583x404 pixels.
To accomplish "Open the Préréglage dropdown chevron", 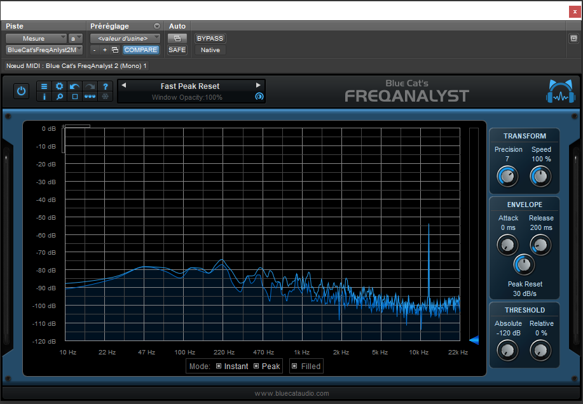I will [158, 26].
